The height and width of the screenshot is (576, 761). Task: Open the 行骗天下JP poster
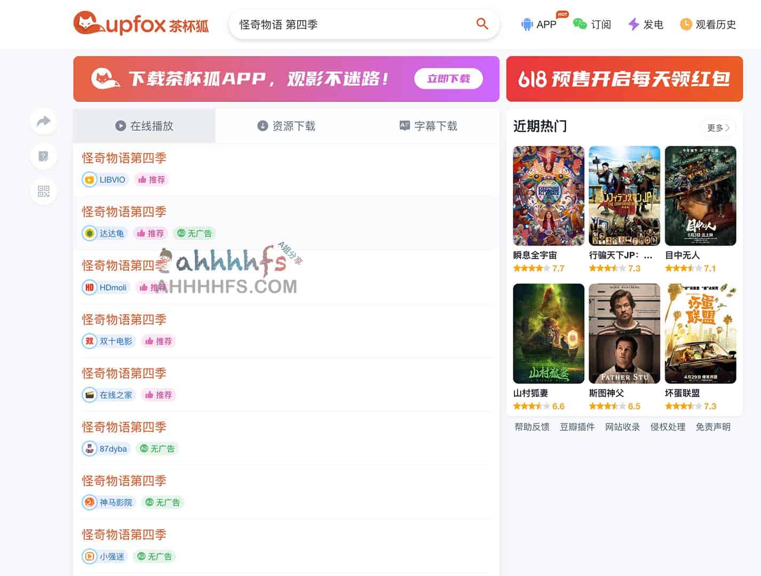click(624, 196)
